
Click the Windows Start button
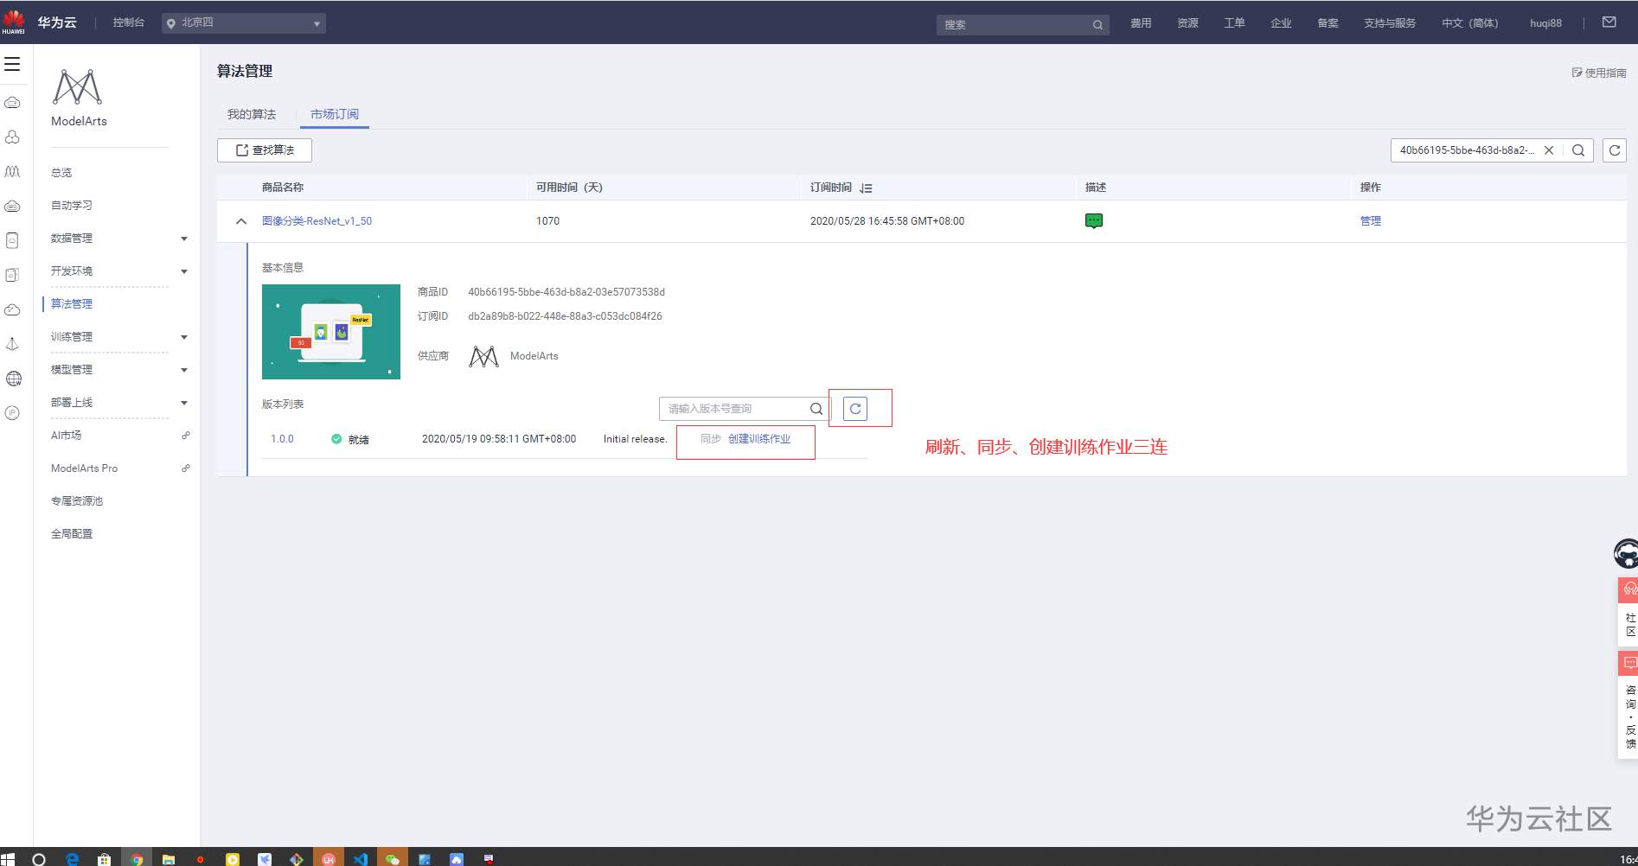coord(8,859)
